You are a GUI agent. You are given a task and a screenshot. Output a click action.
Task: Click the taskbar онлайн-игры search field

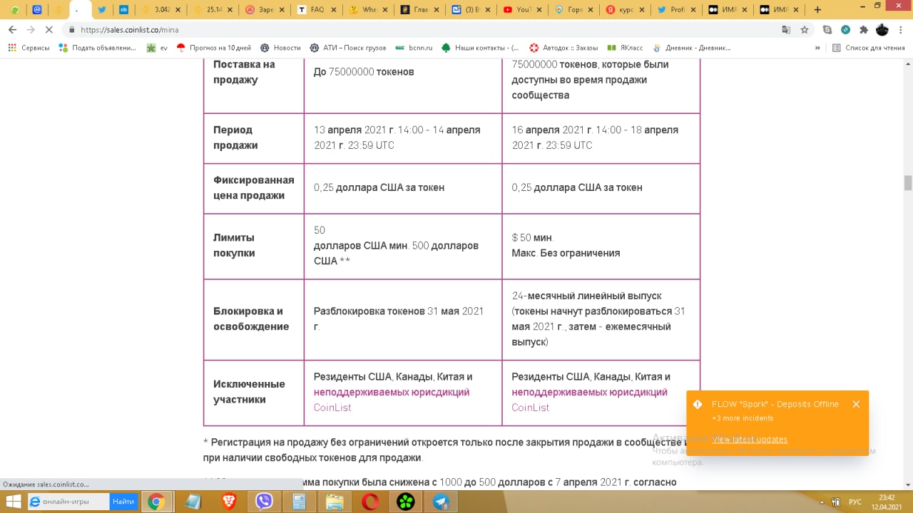[69, 502]
